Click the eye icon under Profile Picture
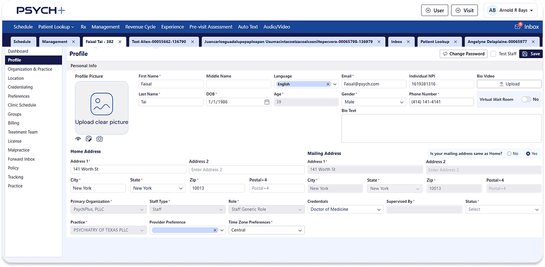This screenshot has width=545, height=267. tap(78, 139)
